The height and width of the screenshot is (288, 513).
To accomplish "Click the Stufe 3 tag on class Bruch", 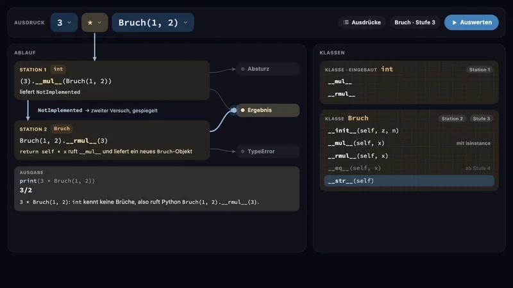I will [482, 118].
